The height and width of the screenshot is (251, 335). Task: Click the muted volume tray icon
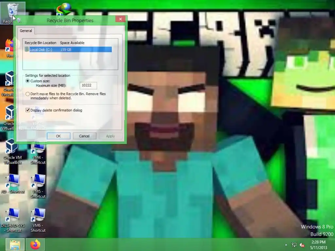pyautogui.click(x=302, y=245)
